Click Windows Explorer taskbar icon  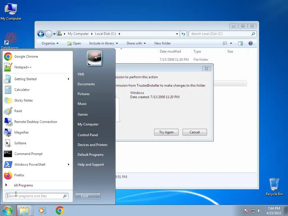24,210
